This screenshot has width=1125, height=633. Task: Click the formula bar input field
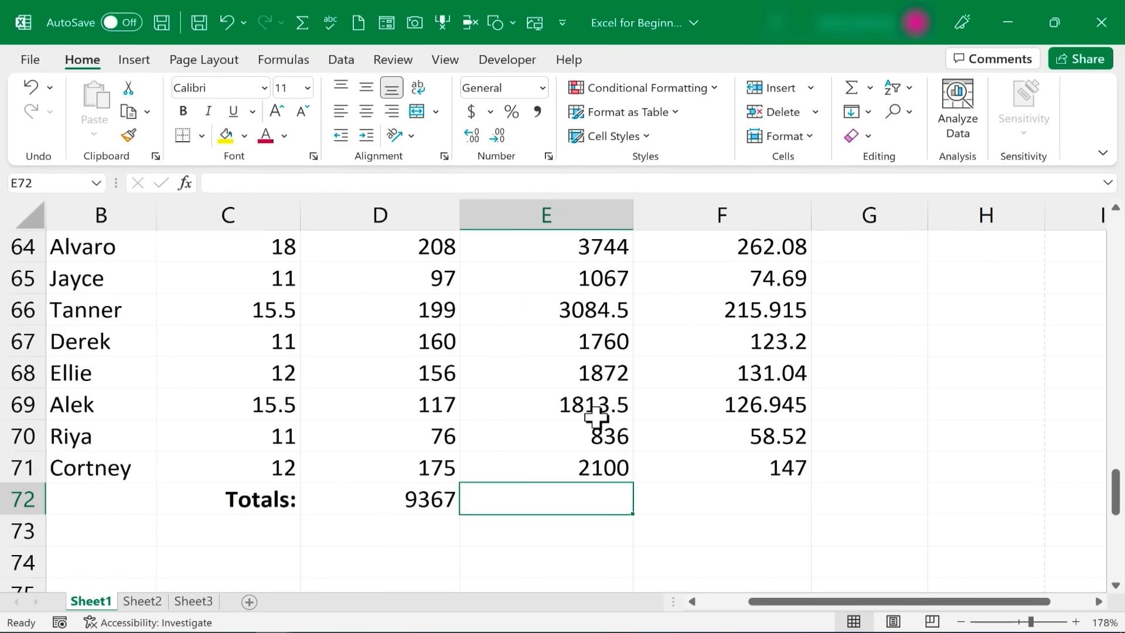point(650,183)
